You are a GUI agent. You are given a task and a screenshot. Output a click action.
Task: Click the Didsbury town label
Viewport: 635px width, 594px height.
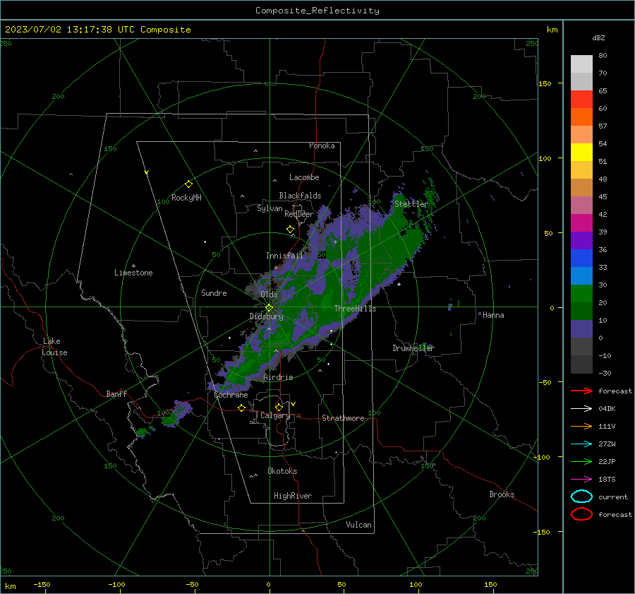(x=266, y=316)
